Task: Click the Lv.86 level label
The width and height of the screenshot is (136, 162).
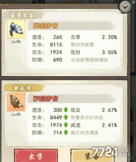Action: 16,41
